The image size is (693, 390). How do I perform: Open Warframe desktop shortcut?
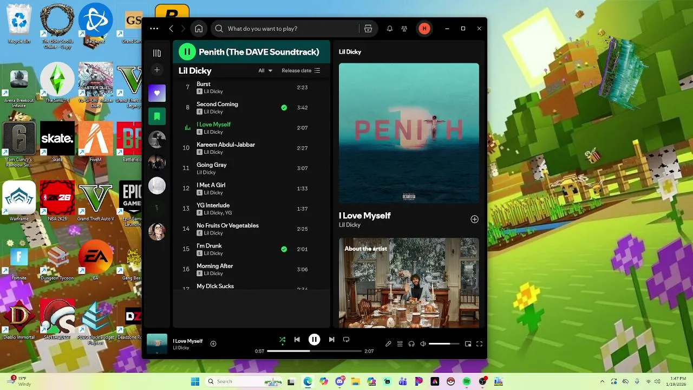pyautogui.click(x=19, y=201)
